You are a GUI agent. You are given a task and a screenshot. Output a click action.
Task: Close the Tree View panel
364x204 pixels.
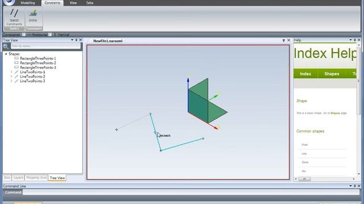pos(81,40)
